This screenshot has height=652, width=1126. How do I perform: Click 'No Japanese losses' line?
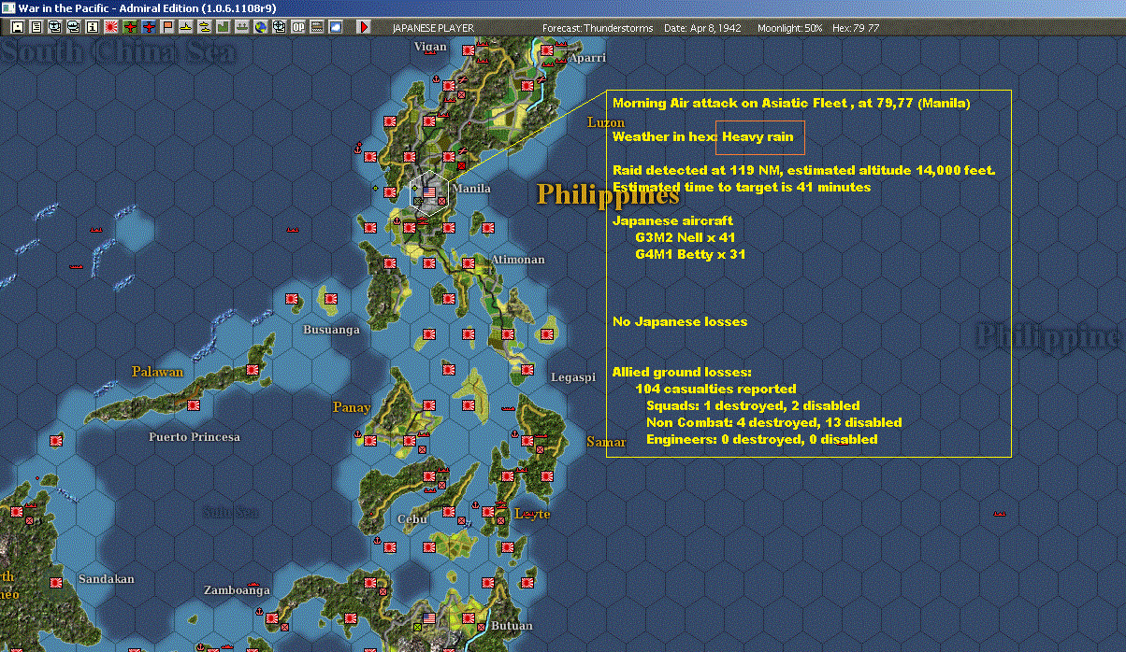[680, 321]
